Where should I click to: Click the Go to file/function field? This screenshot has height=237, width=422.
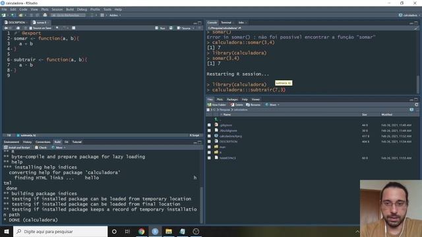[68, 15]
